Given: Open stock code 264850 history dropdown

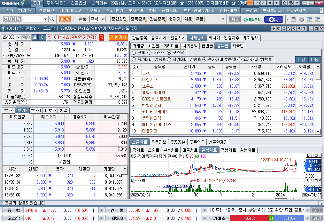Looking at the screenshot, I should (19, 37).
